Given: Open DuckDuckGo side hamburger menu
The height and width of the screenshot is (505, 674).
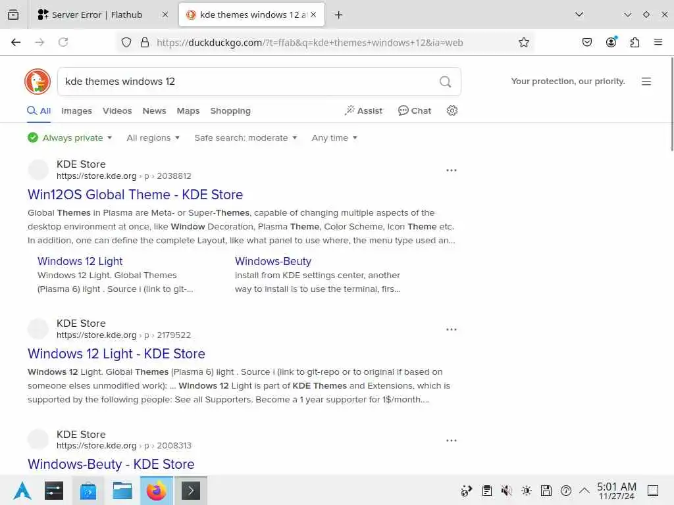Looking at the screenshot, I should 646,81.
